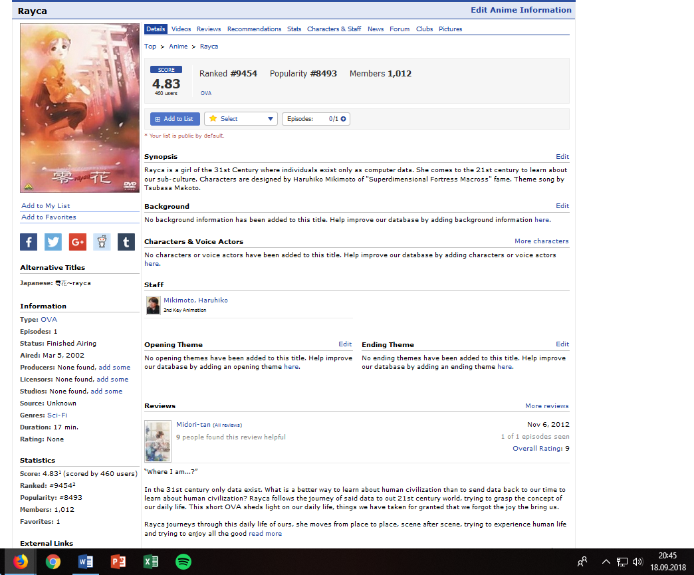The height and width of the screenshot is (575, 694).
Task: Click the Rayca breadcrumb link
Action: [209, 46]
